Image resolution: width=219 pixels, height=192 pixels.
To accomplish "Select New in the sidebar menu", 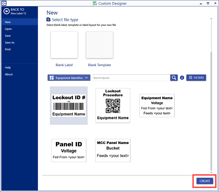I will point(20,22).
